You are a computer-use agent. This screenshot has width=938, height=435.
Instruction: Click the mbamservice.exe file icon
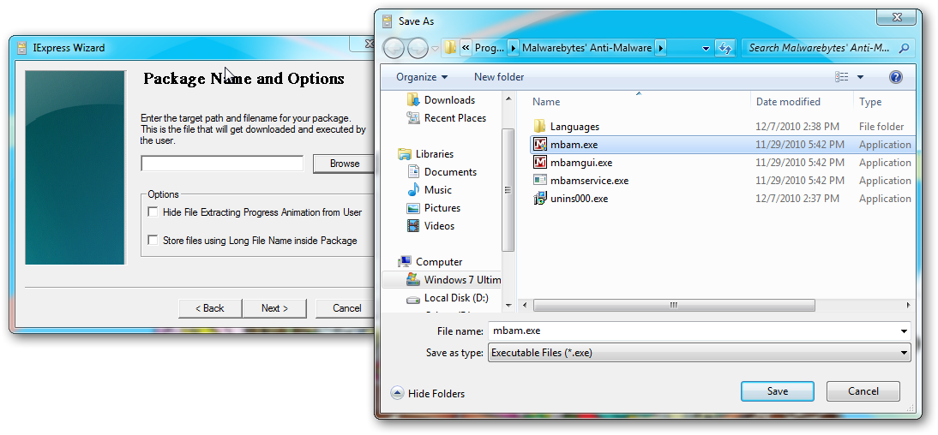pyautogui.click(x=540, y=181)
